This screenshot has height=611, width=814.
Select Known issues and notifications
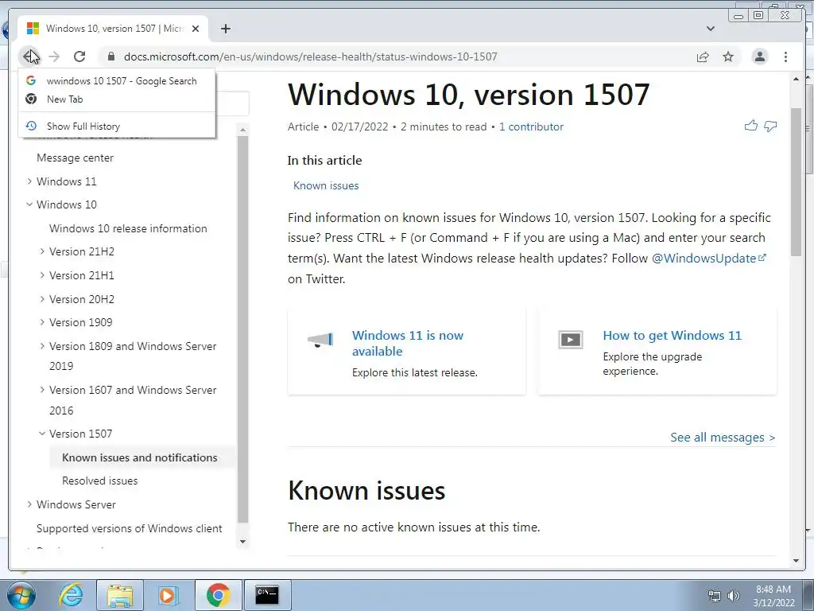pos(140,457)
